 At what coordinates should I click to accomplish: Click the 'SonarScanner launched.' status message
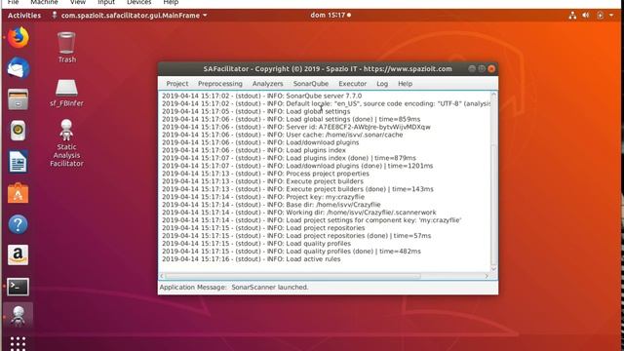tap(270, 287)
